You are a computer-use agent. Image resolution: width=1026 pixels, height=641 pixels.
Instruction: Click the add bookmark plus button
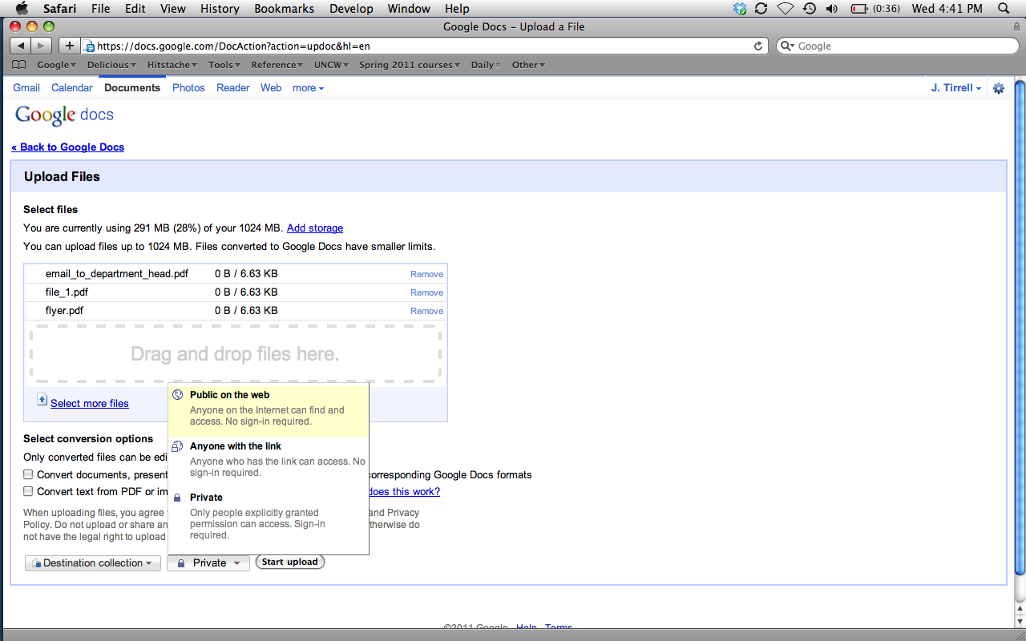tap(70, 46)
